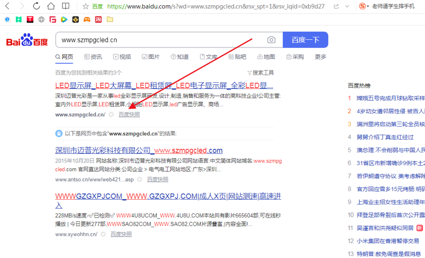
Task: Open hot topic 5 澳总理:不会削弱与中国
Action: coord(390,150)
